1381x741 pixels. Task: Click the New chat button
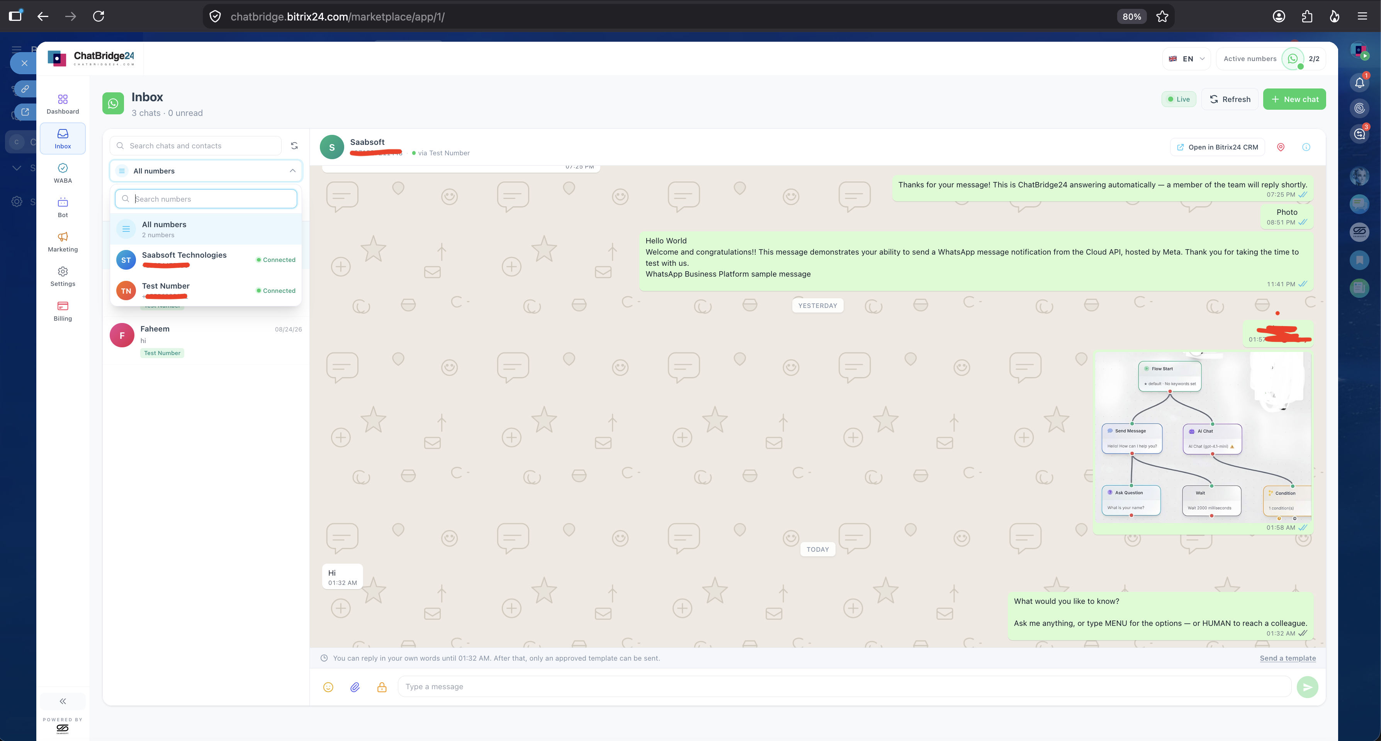click(1294, 99)
